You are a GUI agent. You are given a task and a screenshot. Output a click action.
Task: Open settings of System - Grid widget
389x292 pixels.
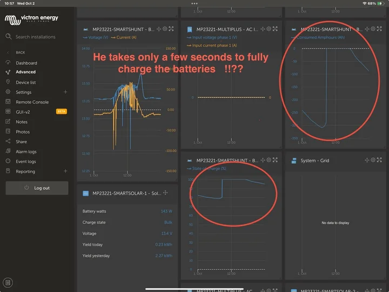click(373, 160)
